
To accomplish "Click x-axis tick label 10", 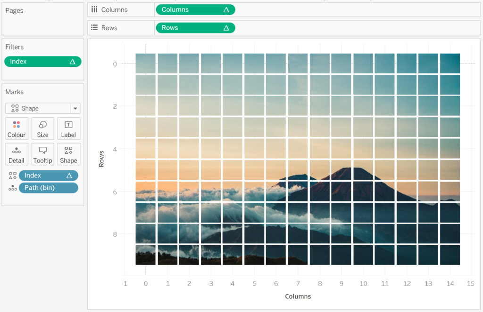I will [363, 284].
